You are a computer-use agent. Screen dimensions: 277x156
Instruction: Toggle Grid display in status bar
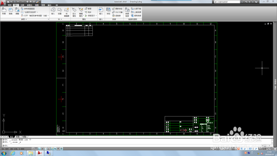coord(36,149)
